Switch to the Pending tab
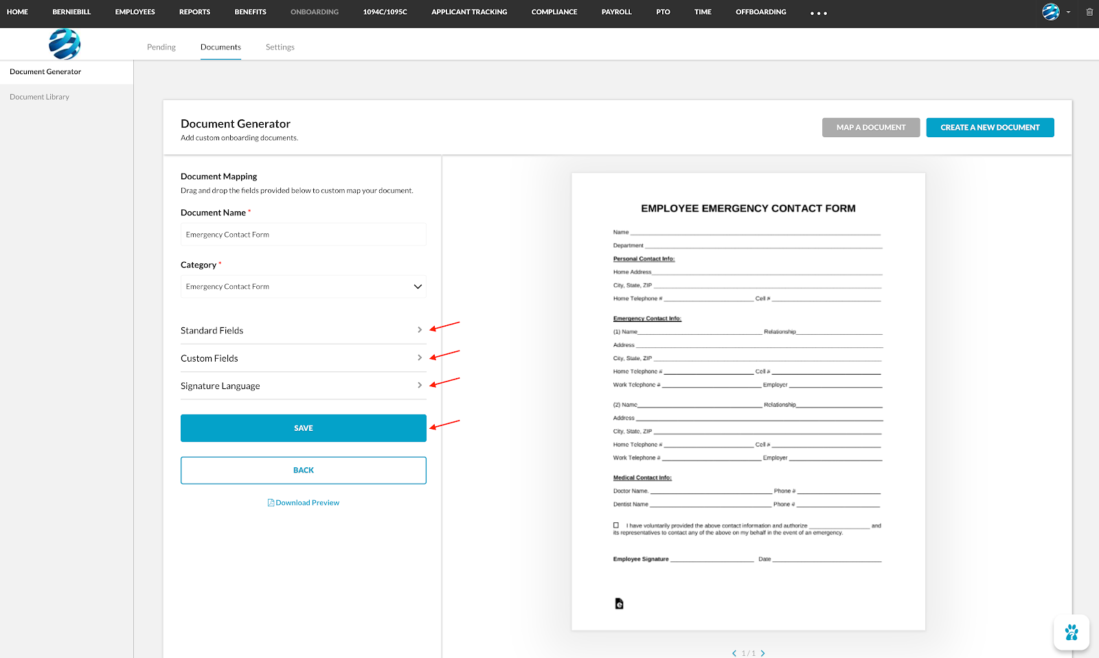 [161, 47]
